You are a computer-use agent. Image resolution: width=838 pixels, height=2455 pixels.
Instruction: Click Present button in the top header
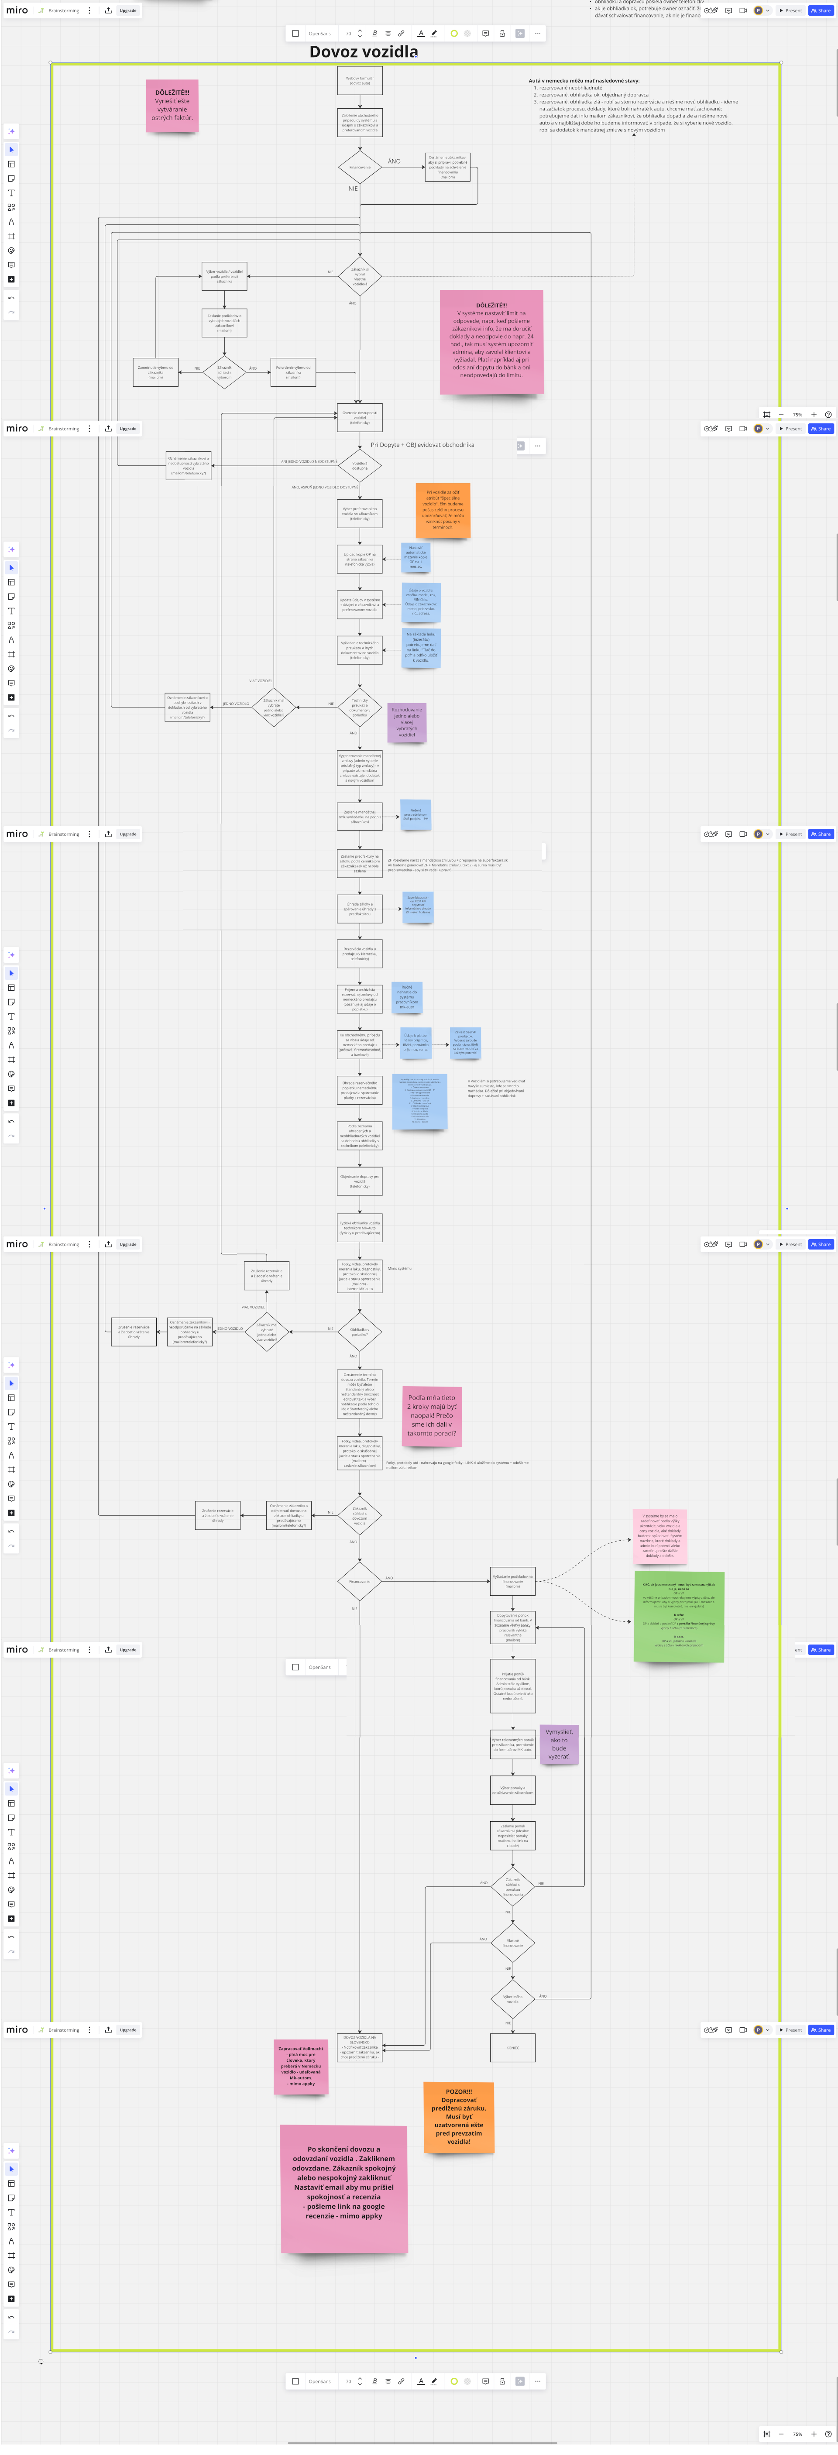(x=790, y=10)
